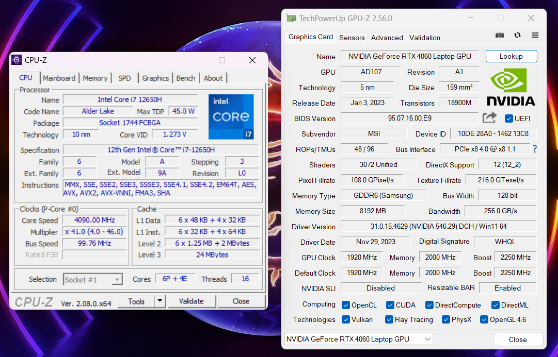Click the CPU-Z title bar icon
Image resolution: width=558 pixels, height=357 pixels.
[x=17, y=60]
